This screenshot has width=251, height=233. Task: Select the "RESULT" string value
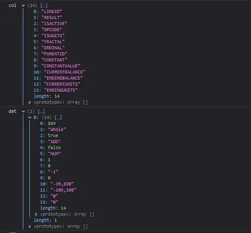pyautogui.click(x=52, y=18)
